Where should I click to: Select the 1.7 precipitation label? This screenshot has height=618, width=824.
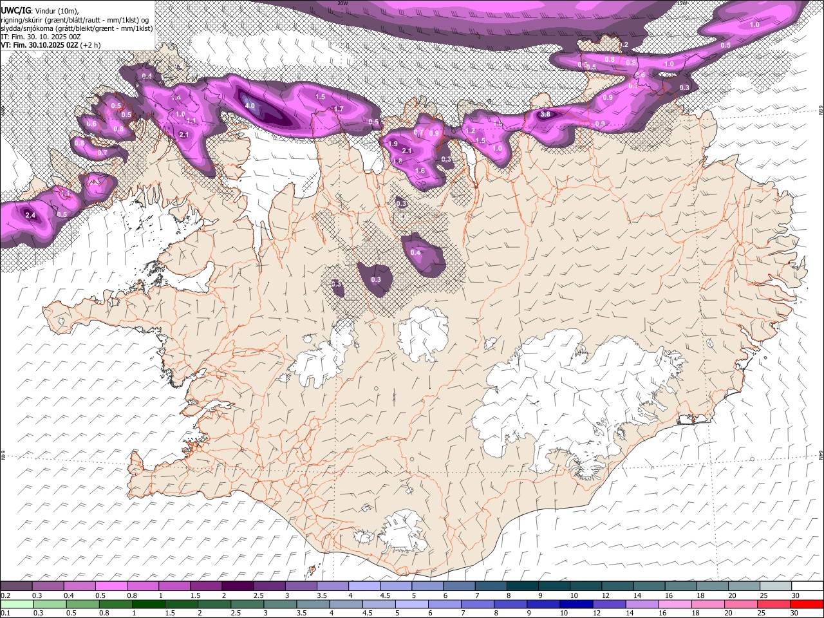tap(339, 109)
